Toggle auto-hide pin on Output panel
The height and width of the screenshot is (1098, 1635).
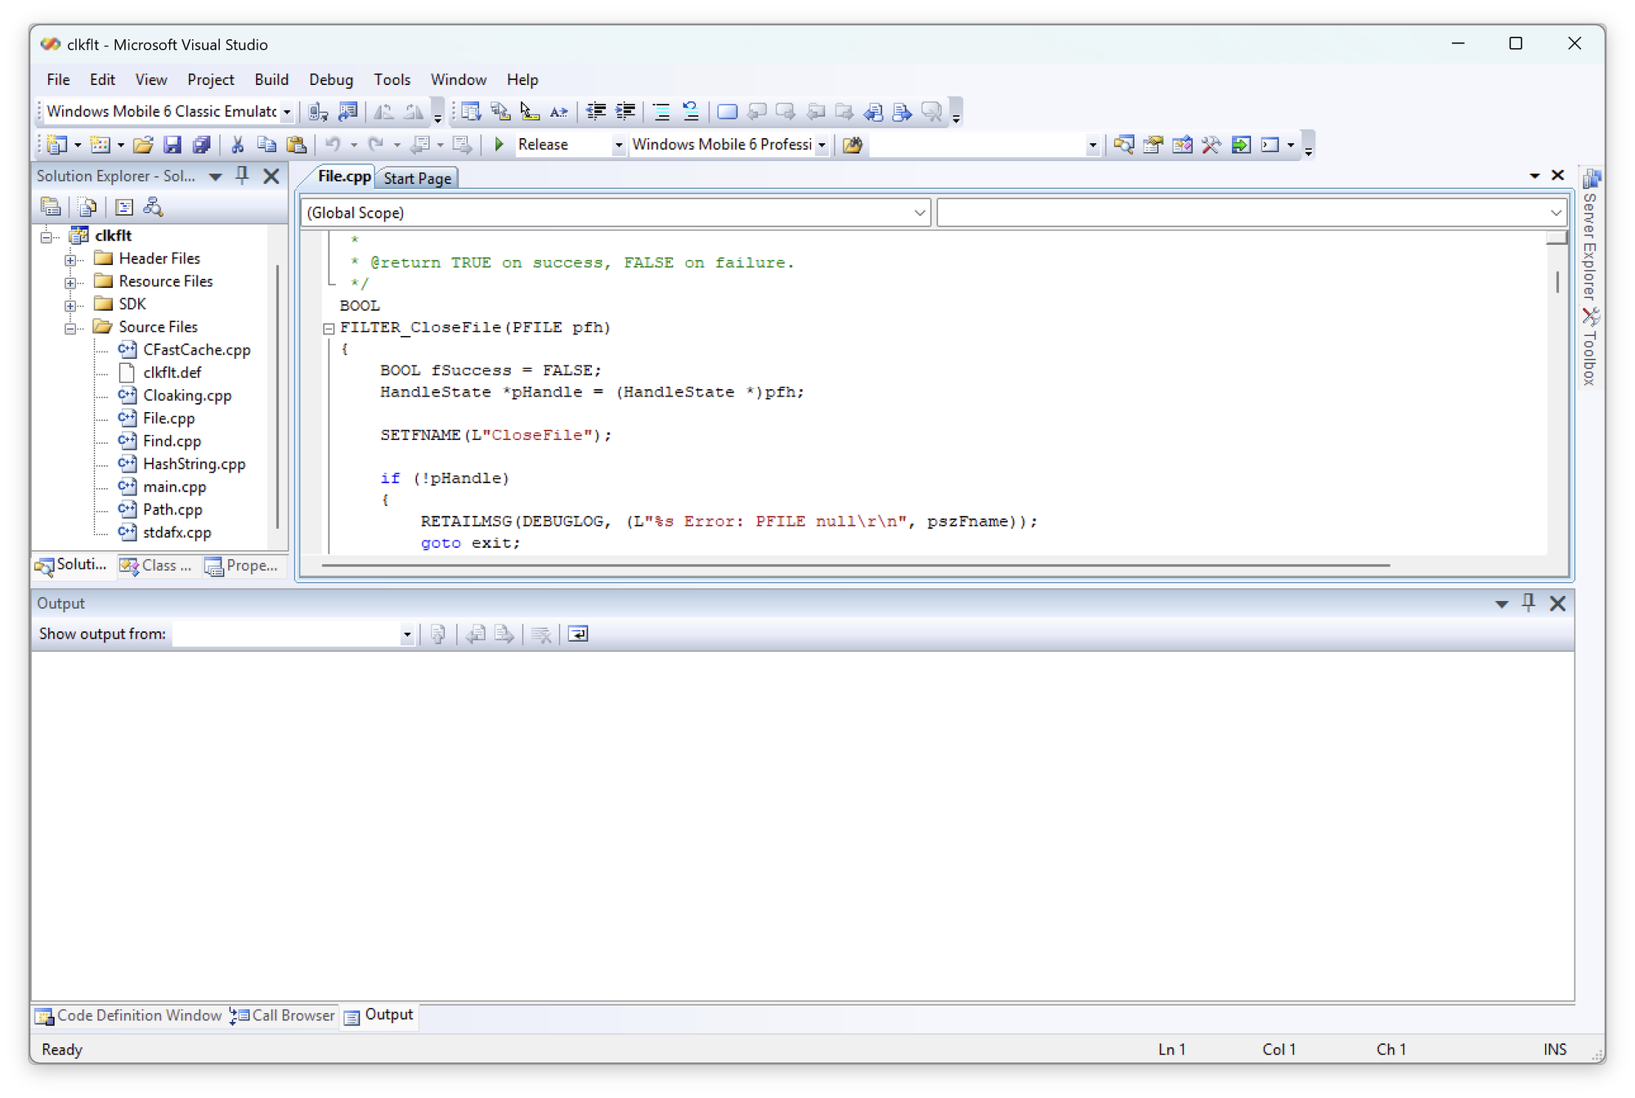[1528, 603]
